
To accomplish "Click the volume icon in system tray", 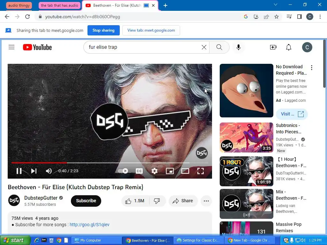I will [303, 240].
